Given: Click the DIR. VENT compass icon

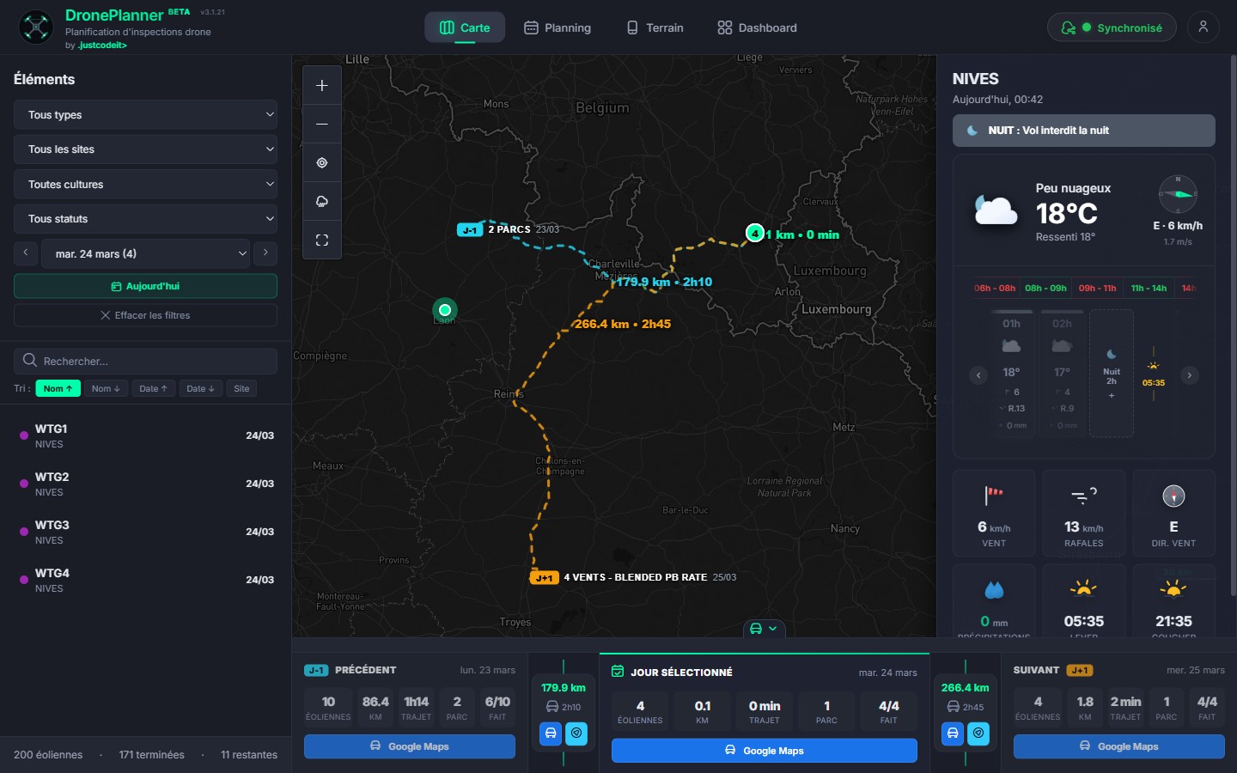Looking at the screenshot, I should pyautogui.click(x=1173, y=496).
